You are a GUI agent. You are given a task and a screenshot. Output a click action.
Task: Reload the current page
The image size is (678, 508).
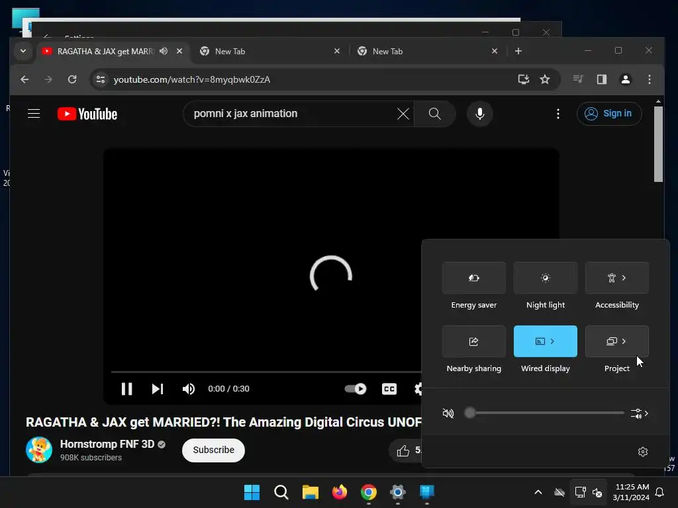(x=72, y=79)
